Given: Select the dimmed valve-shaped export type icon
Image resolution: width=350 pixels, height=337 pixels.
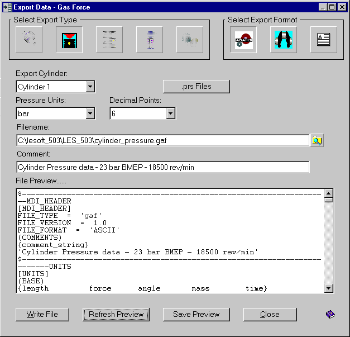Looking at the screenshot, I should coord(150,40).
